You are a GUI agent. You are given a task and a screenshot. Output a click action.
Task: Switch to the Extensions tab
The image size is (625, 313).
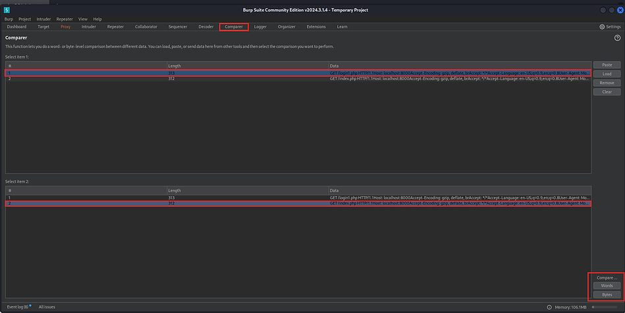[x=316, y=27]
